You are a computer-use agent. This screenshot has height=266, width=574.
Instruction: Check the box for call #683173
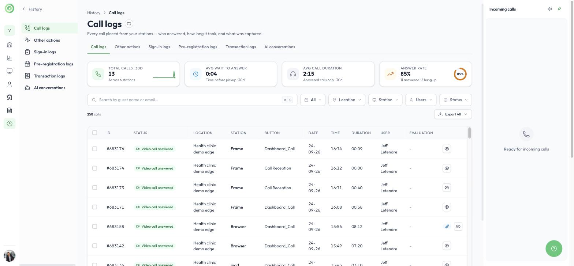pyautogui.click(x=94, y=188)
